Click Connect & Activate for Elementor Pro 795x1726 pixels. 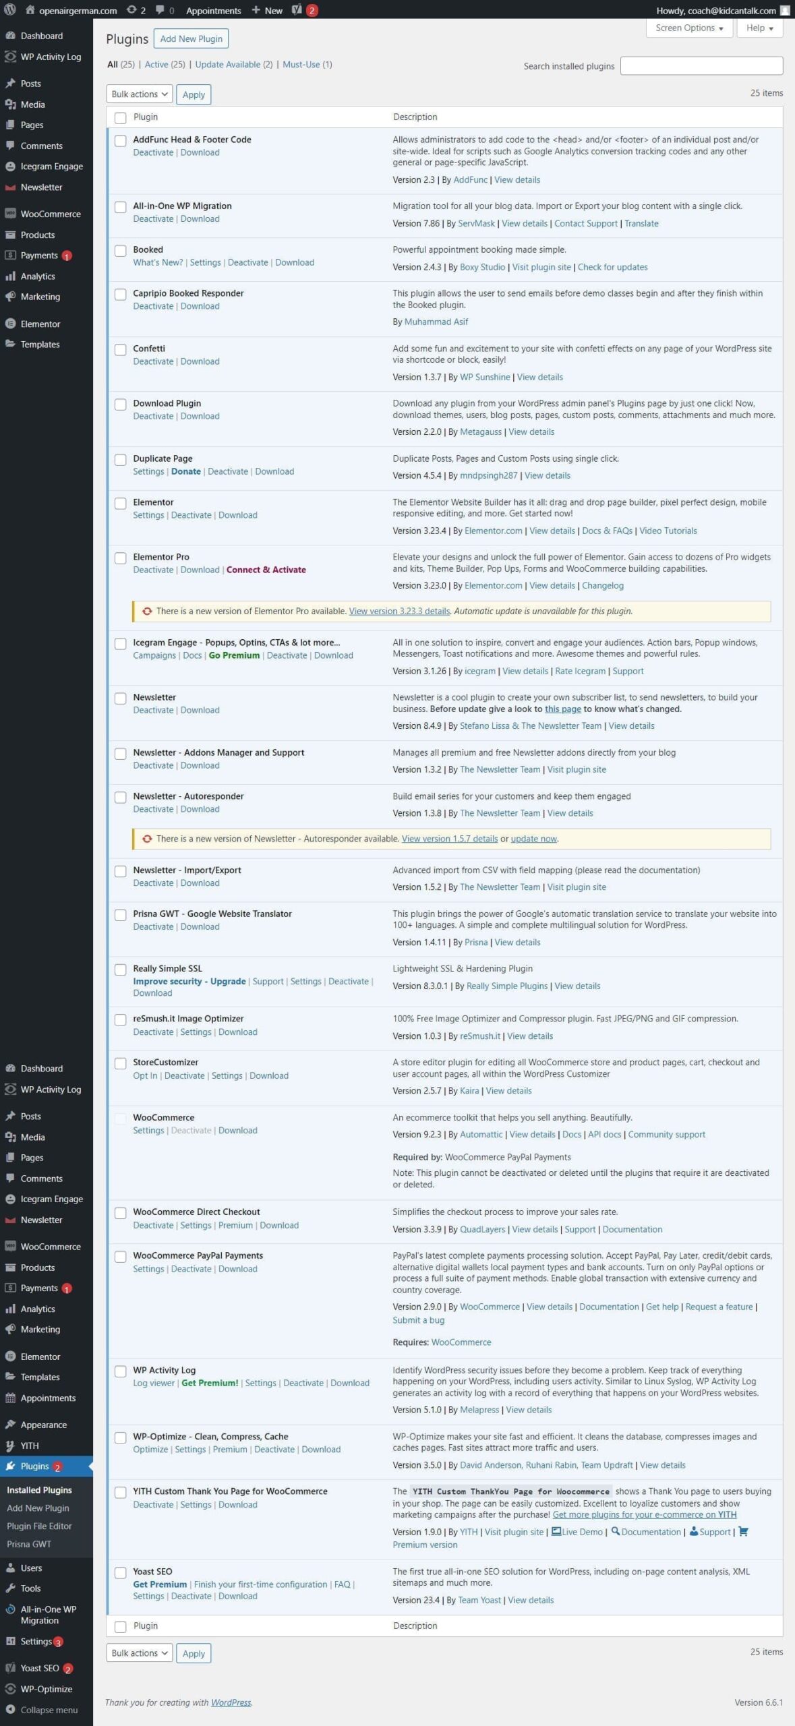point(266,570)
